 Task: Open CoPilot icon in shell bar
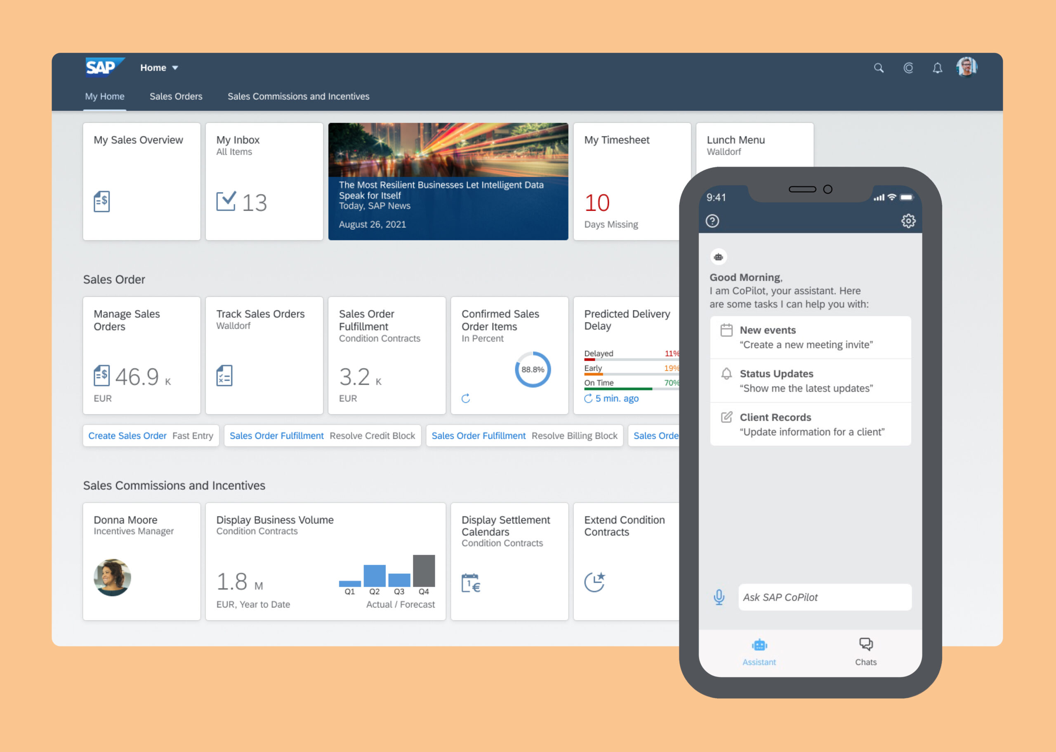(908, 68)
